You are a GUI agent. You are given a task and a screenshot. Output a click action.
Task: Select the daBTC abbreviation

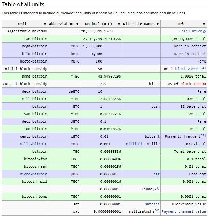[x=74, y=91]
